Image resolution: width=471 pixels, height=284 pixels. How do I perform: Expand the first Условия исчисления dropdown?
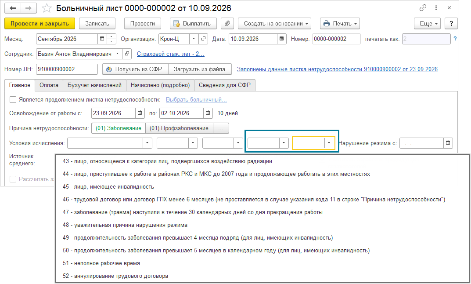point(147,143)
